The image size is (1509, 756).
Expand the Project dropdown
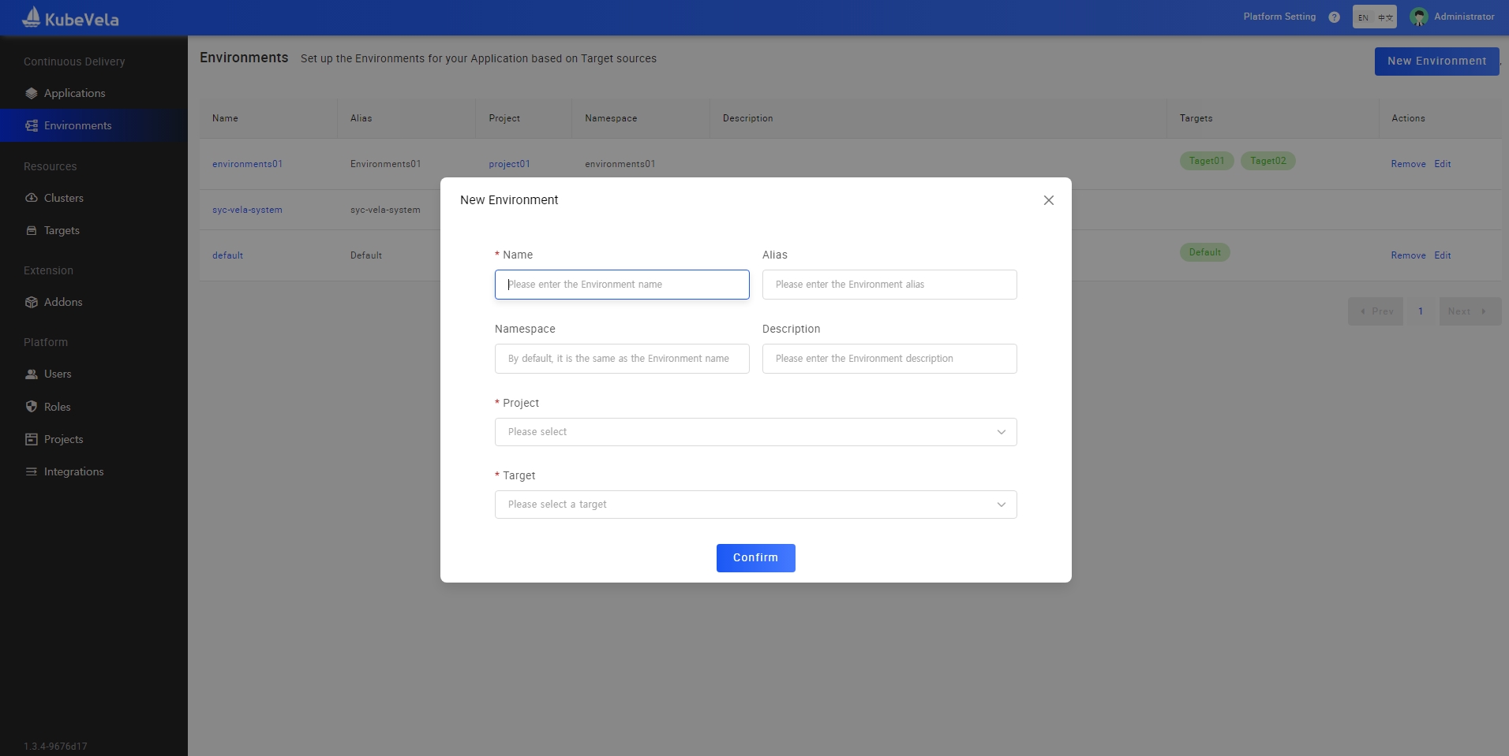(x=755, y=432)
